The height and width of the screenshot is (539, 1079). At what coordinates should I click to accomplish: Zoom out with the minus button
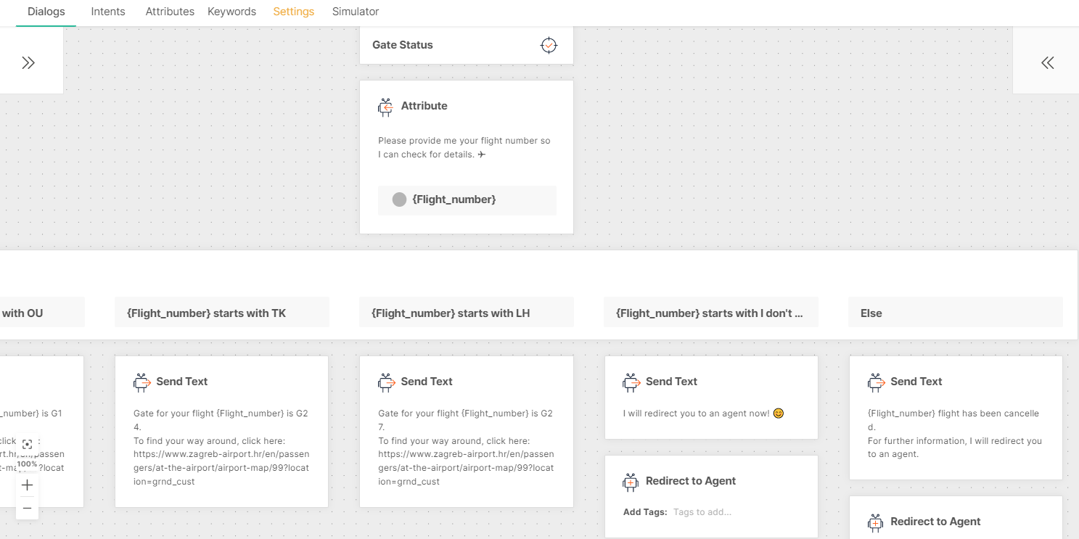tap(27, 509)
